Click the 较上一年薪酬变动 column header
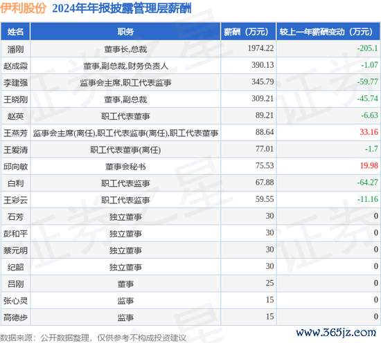The height and width of the screenshot is (343, 381). (x=328, y=32)
